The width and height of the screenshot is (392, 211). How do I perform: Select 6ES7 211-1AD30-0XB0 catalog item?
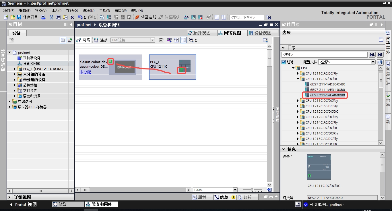click(x=327, y=84)
